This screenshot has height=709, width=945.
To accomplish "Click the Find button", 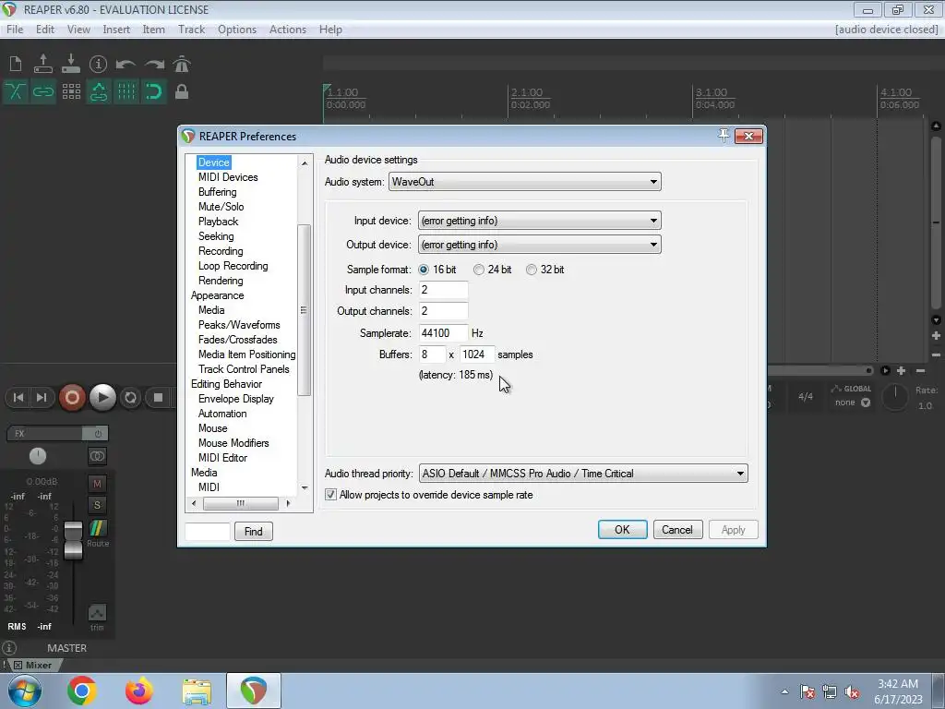I will pyautogui.click(x=253, y=531).
